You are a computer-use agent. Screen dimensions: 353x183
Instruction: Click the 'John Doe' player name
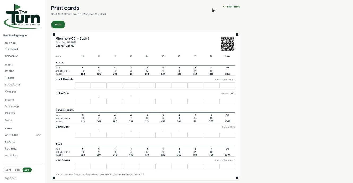click(x=62, y=93)
